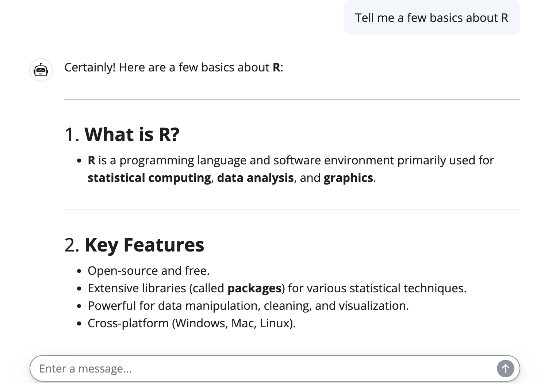Click the bold word 'graphics'
The height and width of the screenshot is (386, 552).
tap(348, 178)
